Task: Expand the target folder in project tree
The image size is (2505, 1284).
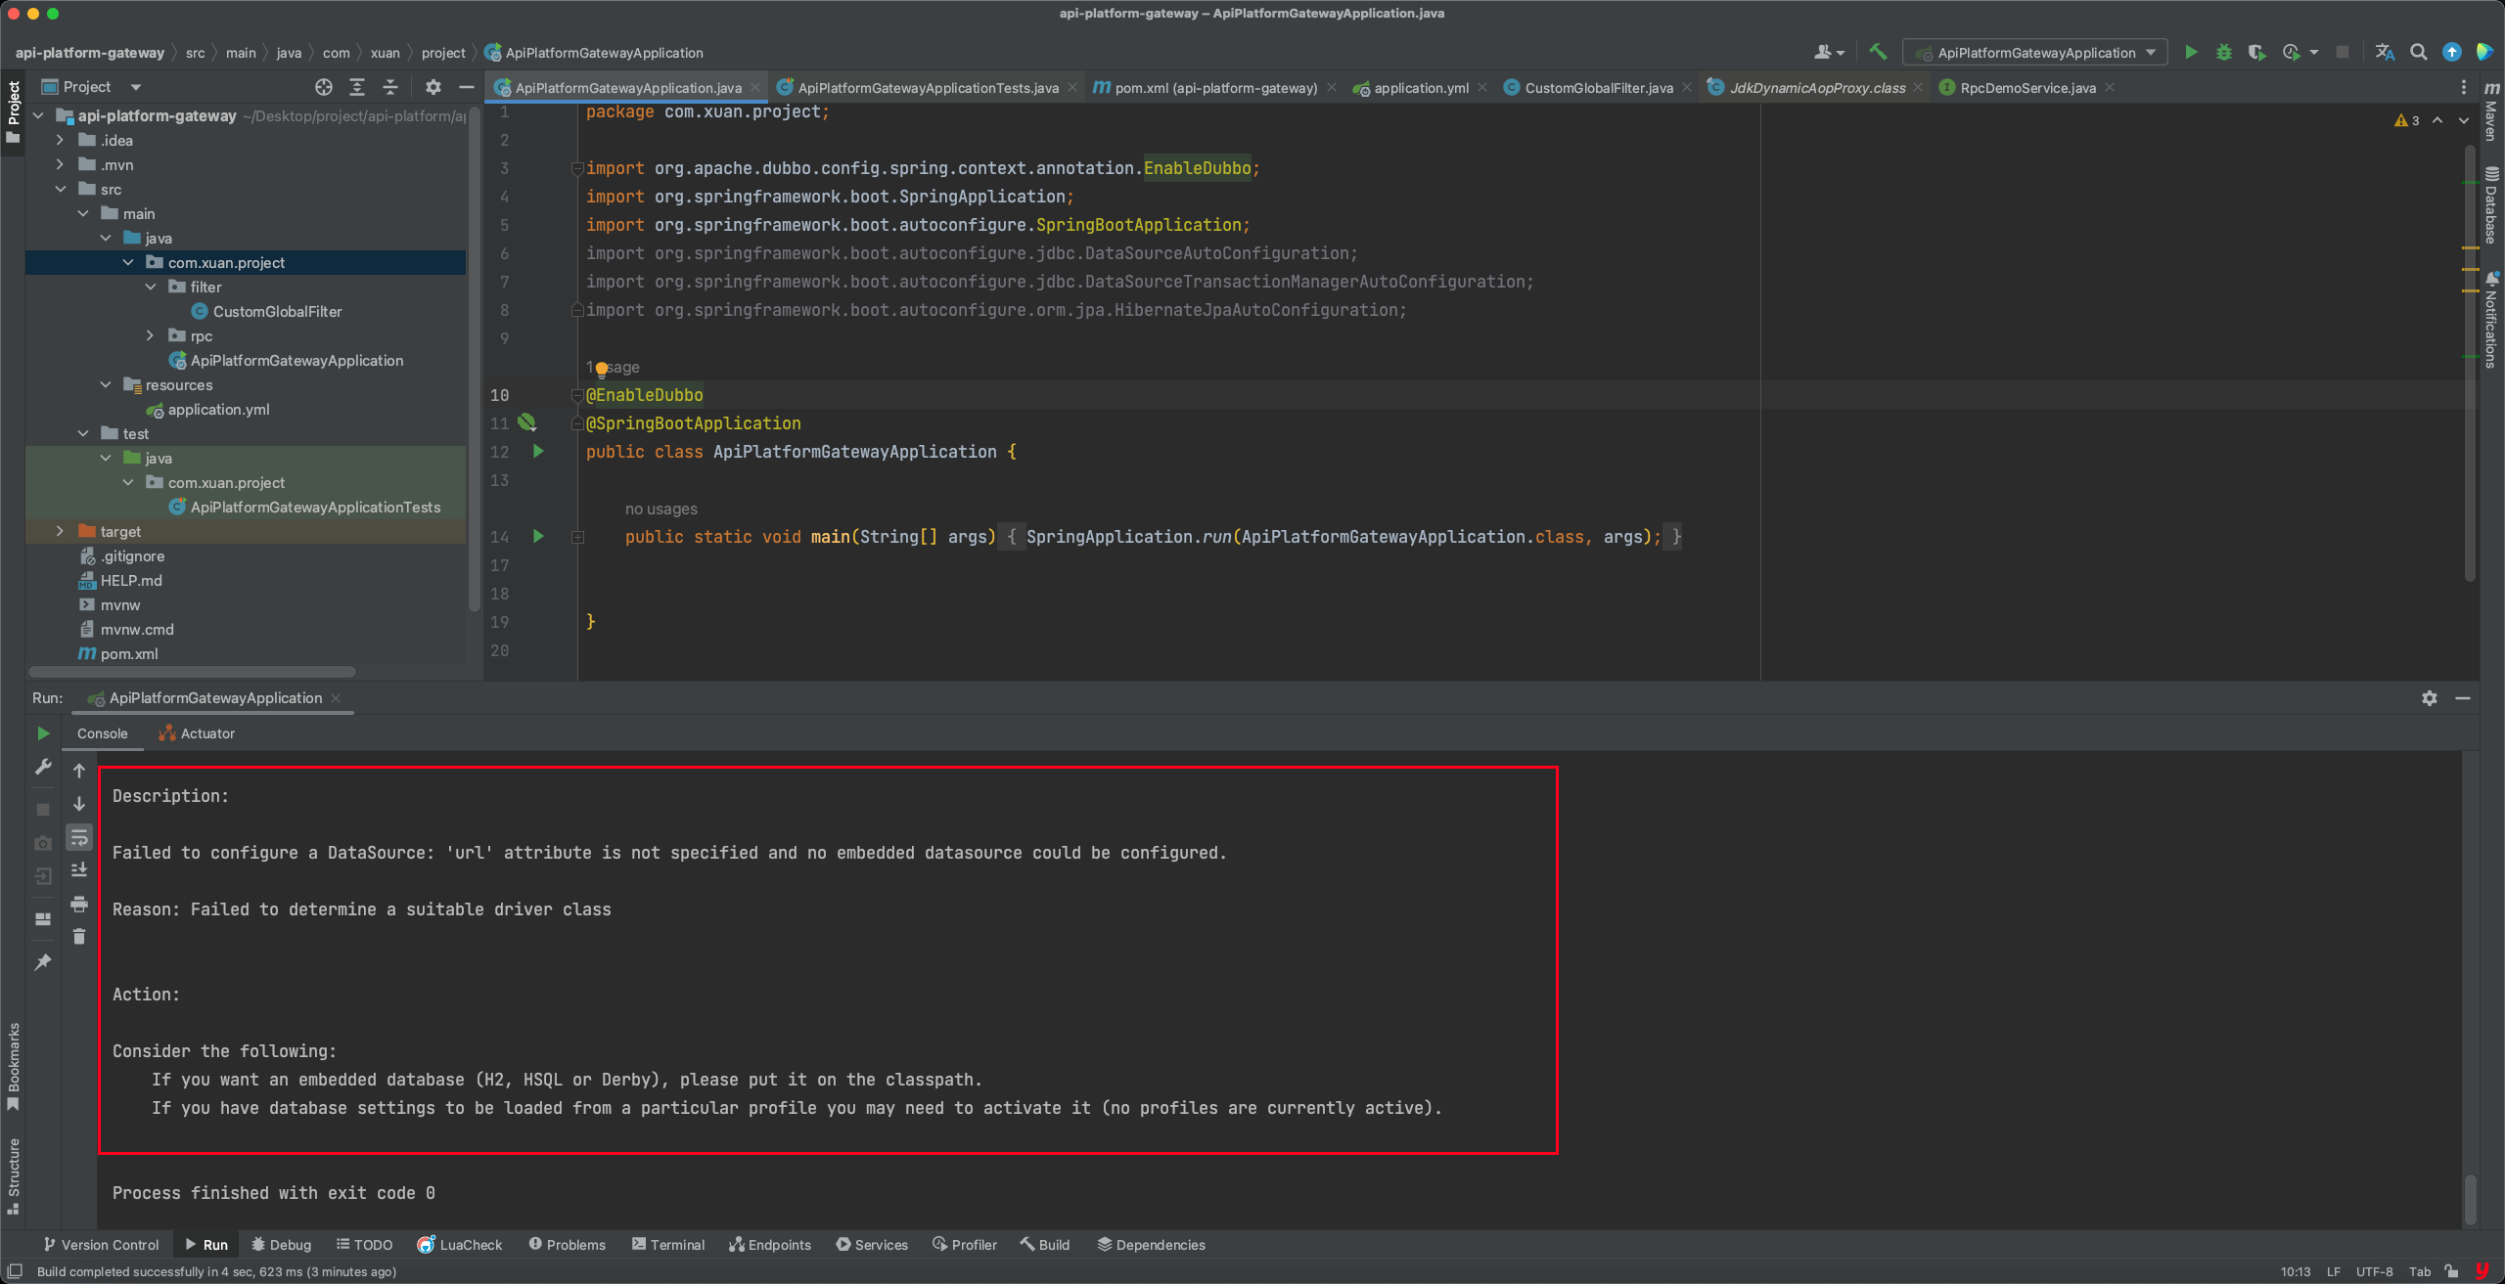Action: click(x=60, y=531)
